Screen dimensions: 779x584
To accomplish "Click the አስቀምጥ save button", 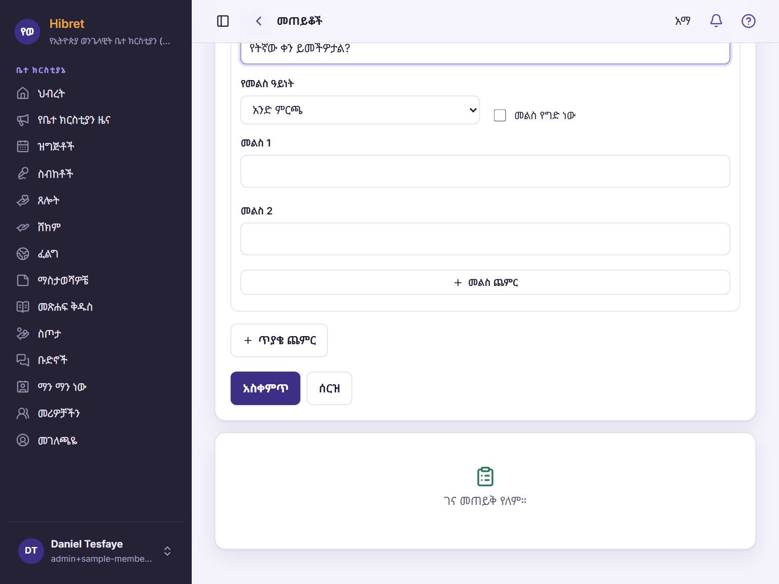I will pos(265,388).
